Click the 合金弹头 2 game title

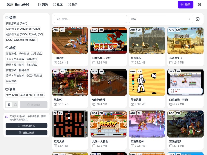[x=176, y=58]
